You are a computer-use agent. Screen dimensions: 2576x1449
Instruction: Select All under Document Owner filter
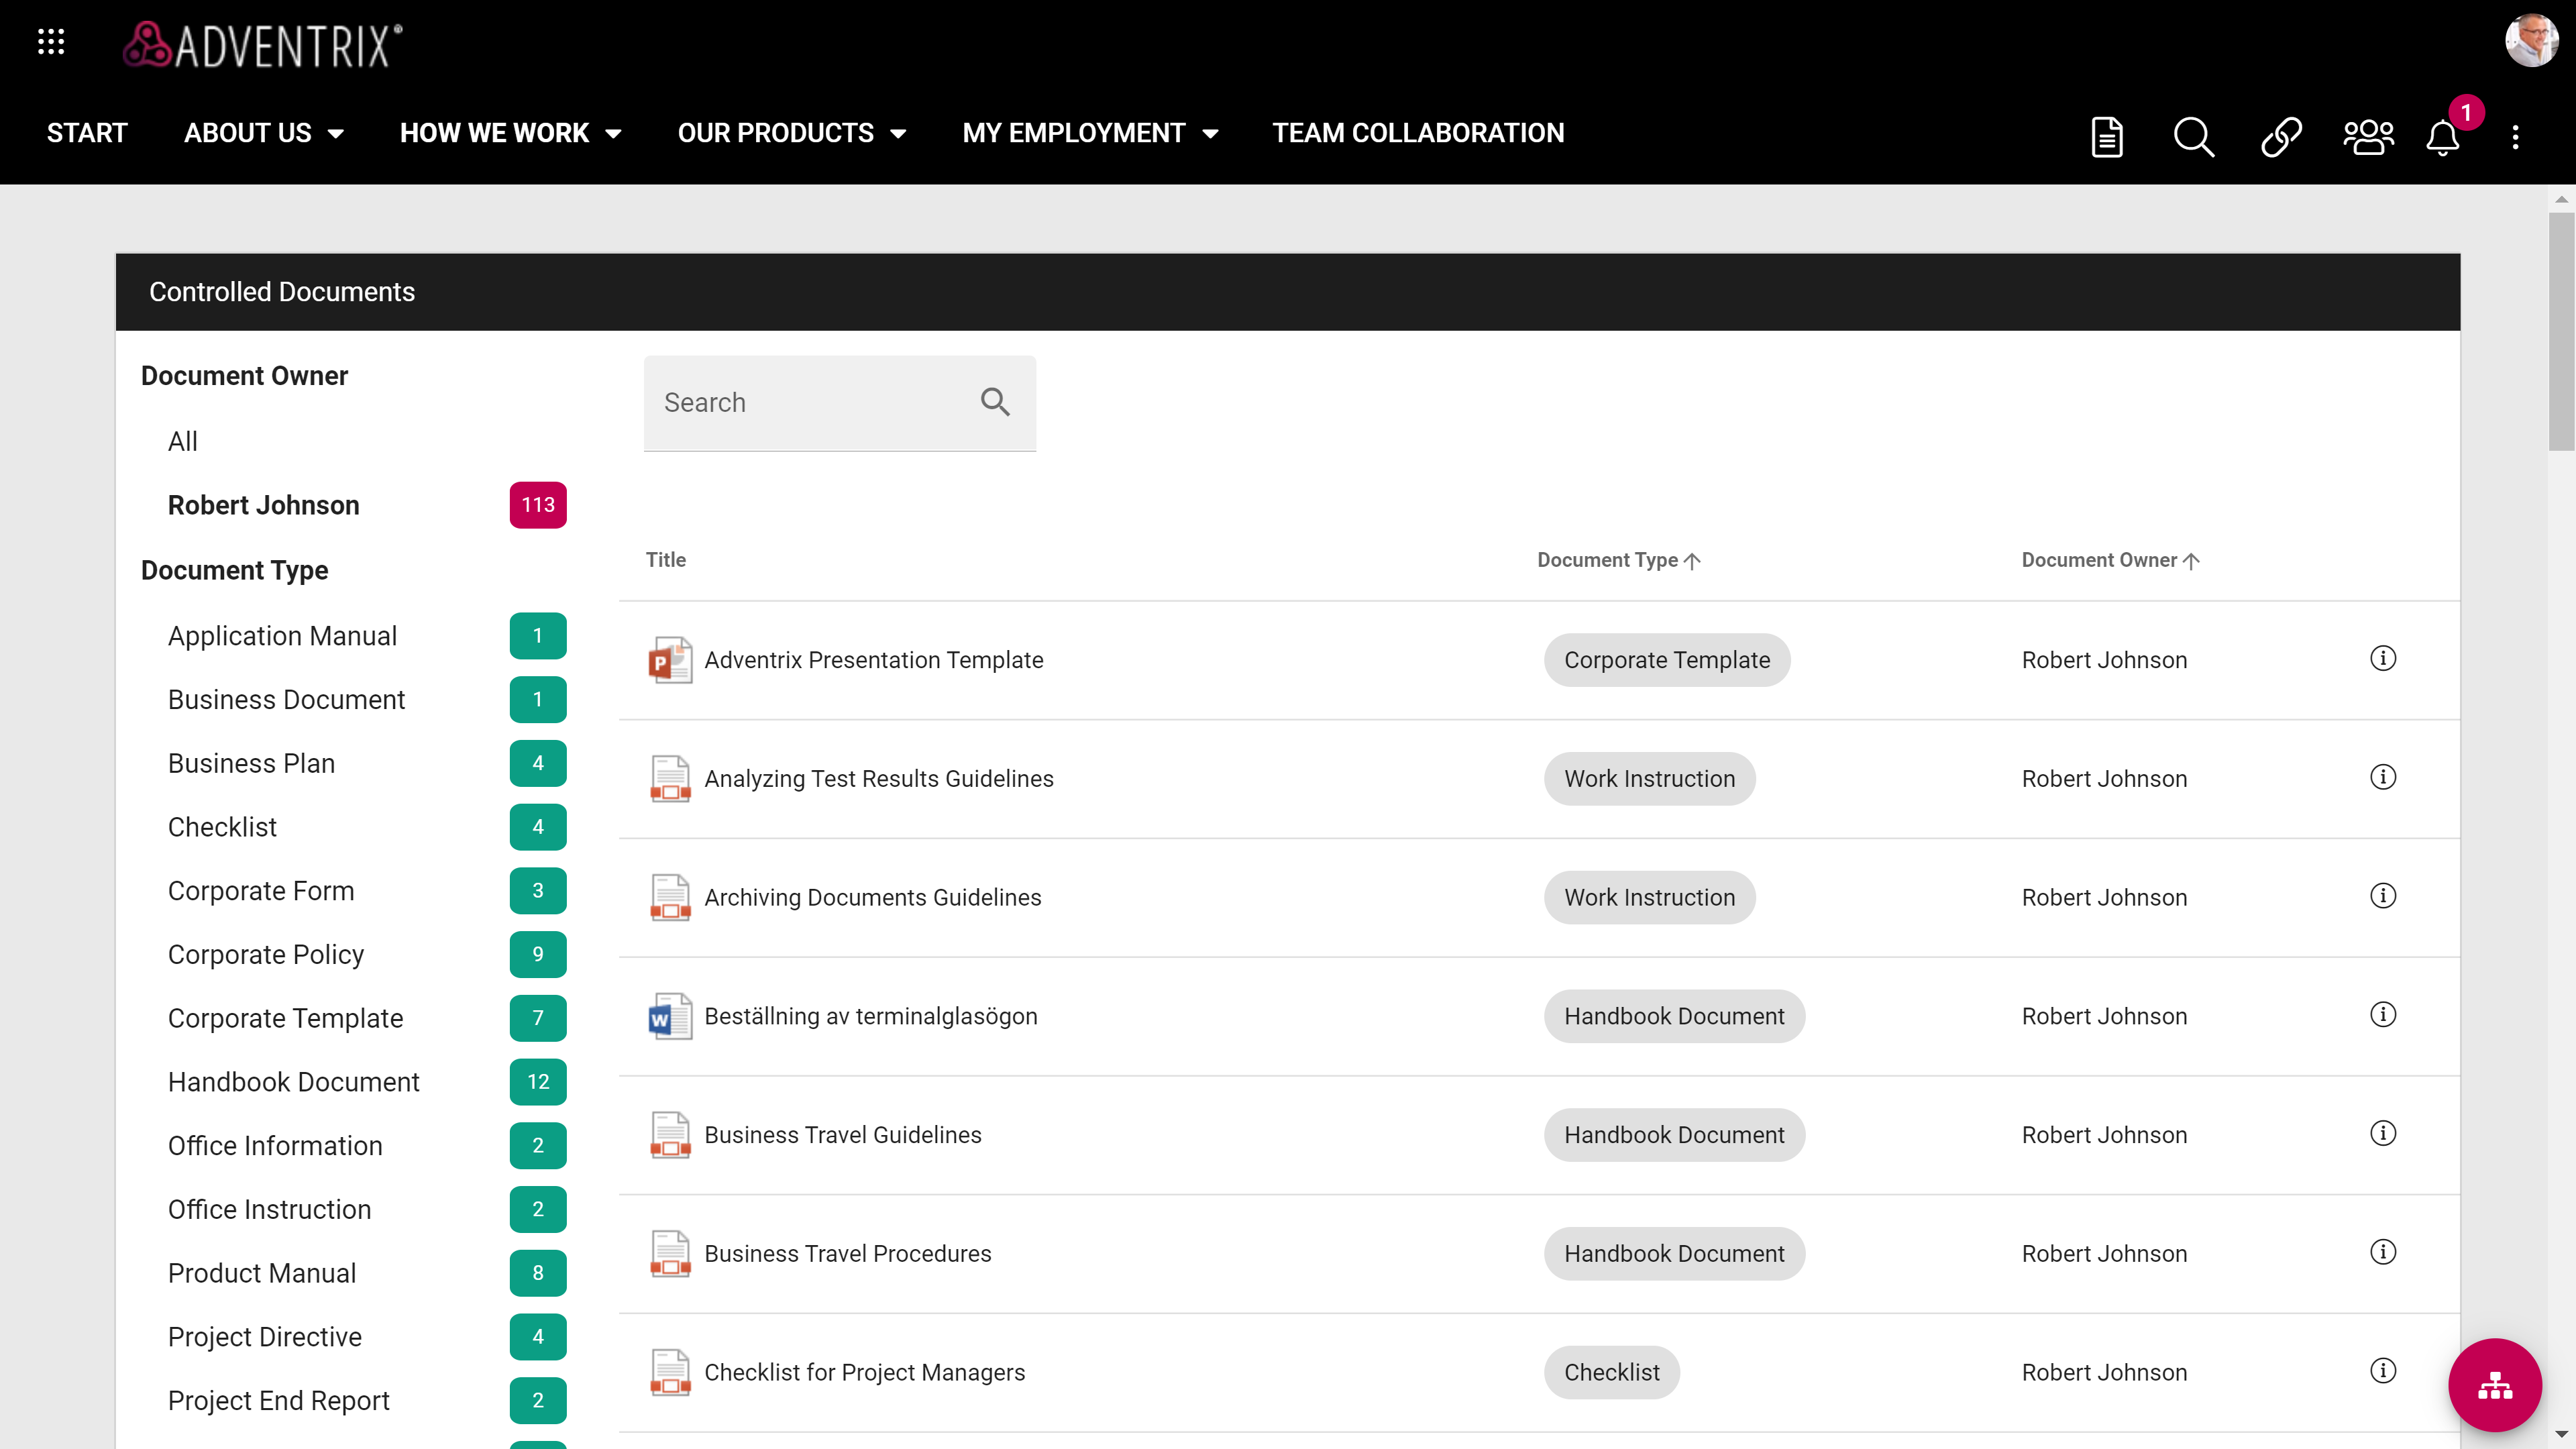coord(183,441)
